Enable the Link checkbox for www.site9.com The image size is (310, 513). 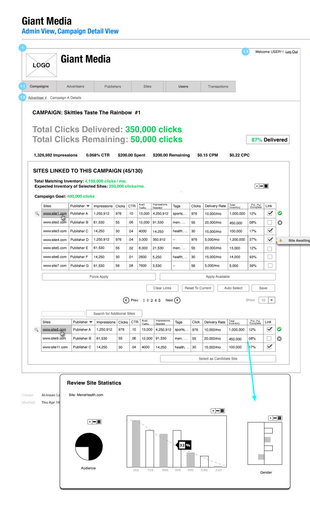[270, 338]
